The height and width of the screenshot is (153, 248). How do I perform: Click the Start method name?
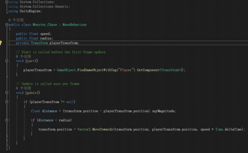[x=30, y=61]
